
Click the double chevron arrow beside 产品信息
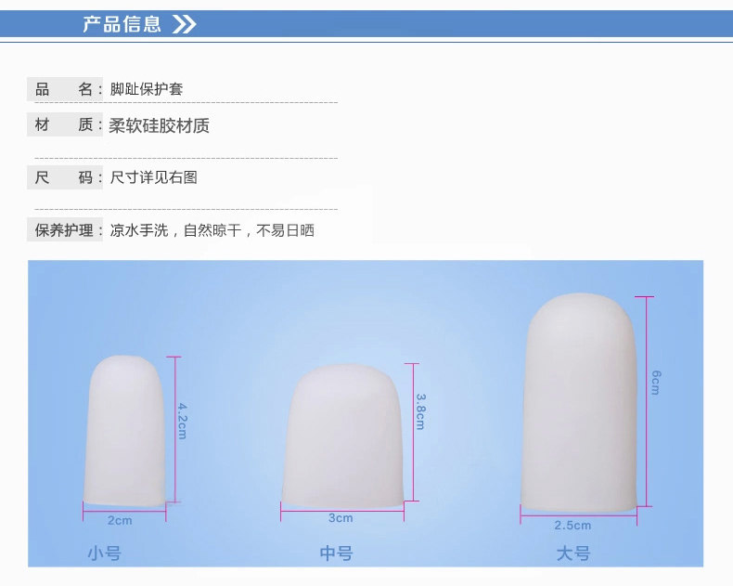[x=185, y=24]
